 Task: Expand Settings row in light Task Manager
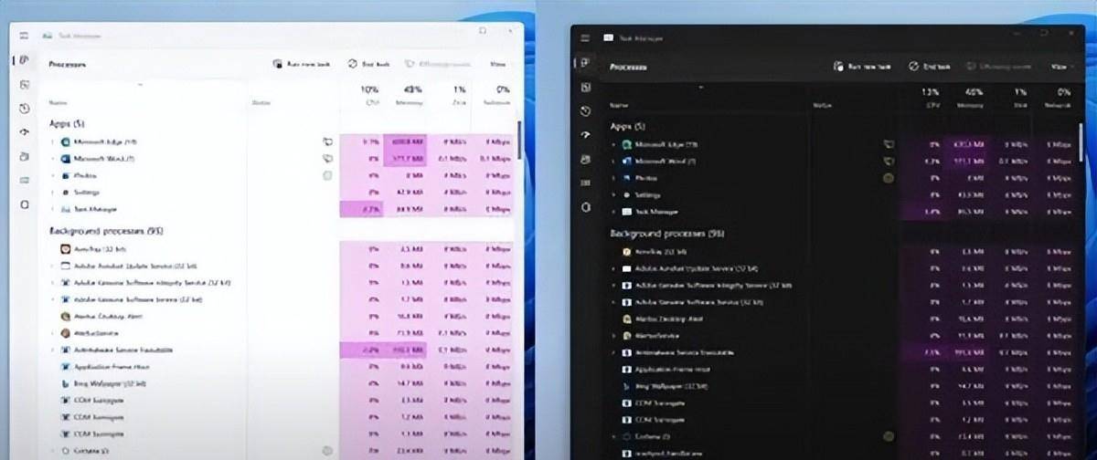coord(52,192)
